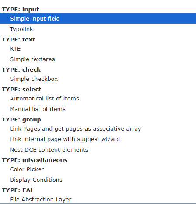196x204 pixels.
Task: Click the TYPE: text group header
Action: [x=18, y=39]
